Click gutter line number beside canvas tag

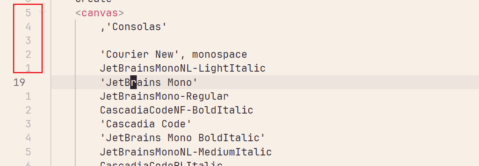click(x=28, y=13)
